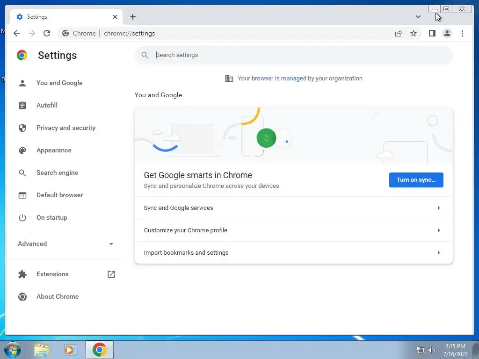Share this page via share icon

point(399,33)
